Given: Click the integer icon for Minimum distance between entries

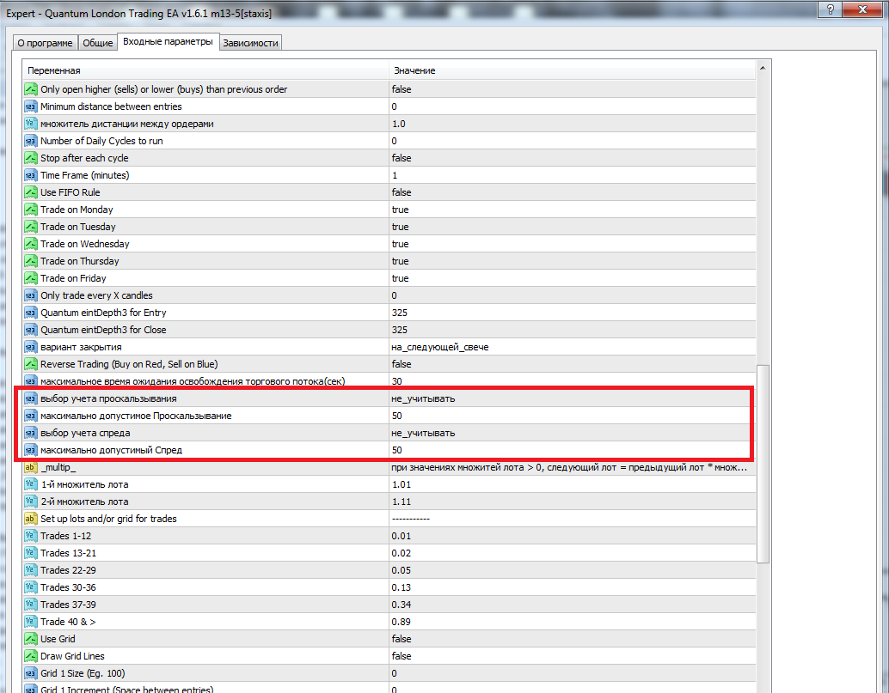Looking at the screenshot, I should point(31,106).
